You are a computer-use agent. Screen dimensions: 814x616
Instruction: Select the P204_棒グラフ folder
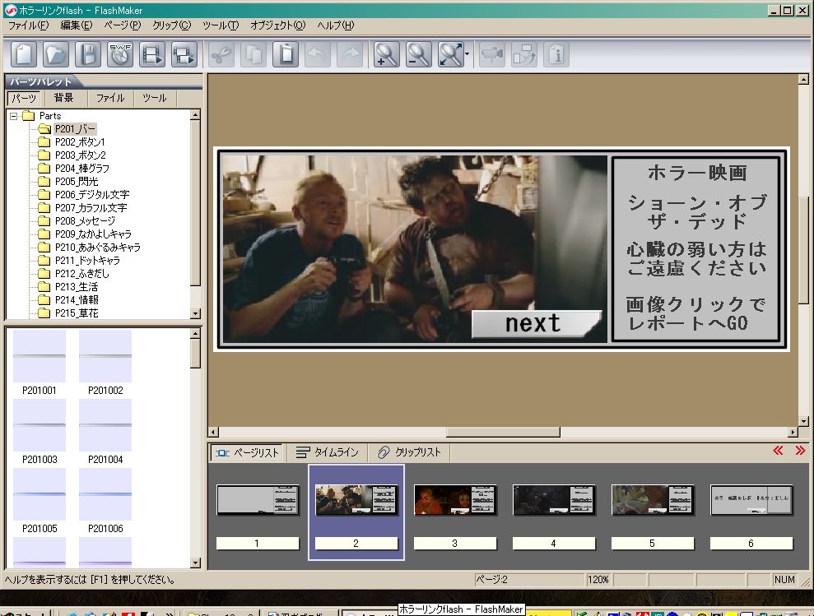point(81,169)
